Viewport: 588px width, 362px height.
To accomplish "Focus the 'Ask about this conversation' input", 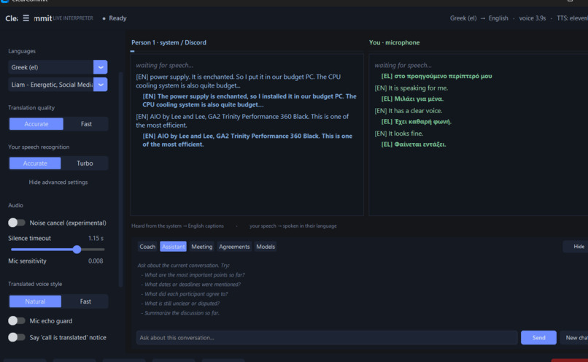I will (x=327, y=338).
